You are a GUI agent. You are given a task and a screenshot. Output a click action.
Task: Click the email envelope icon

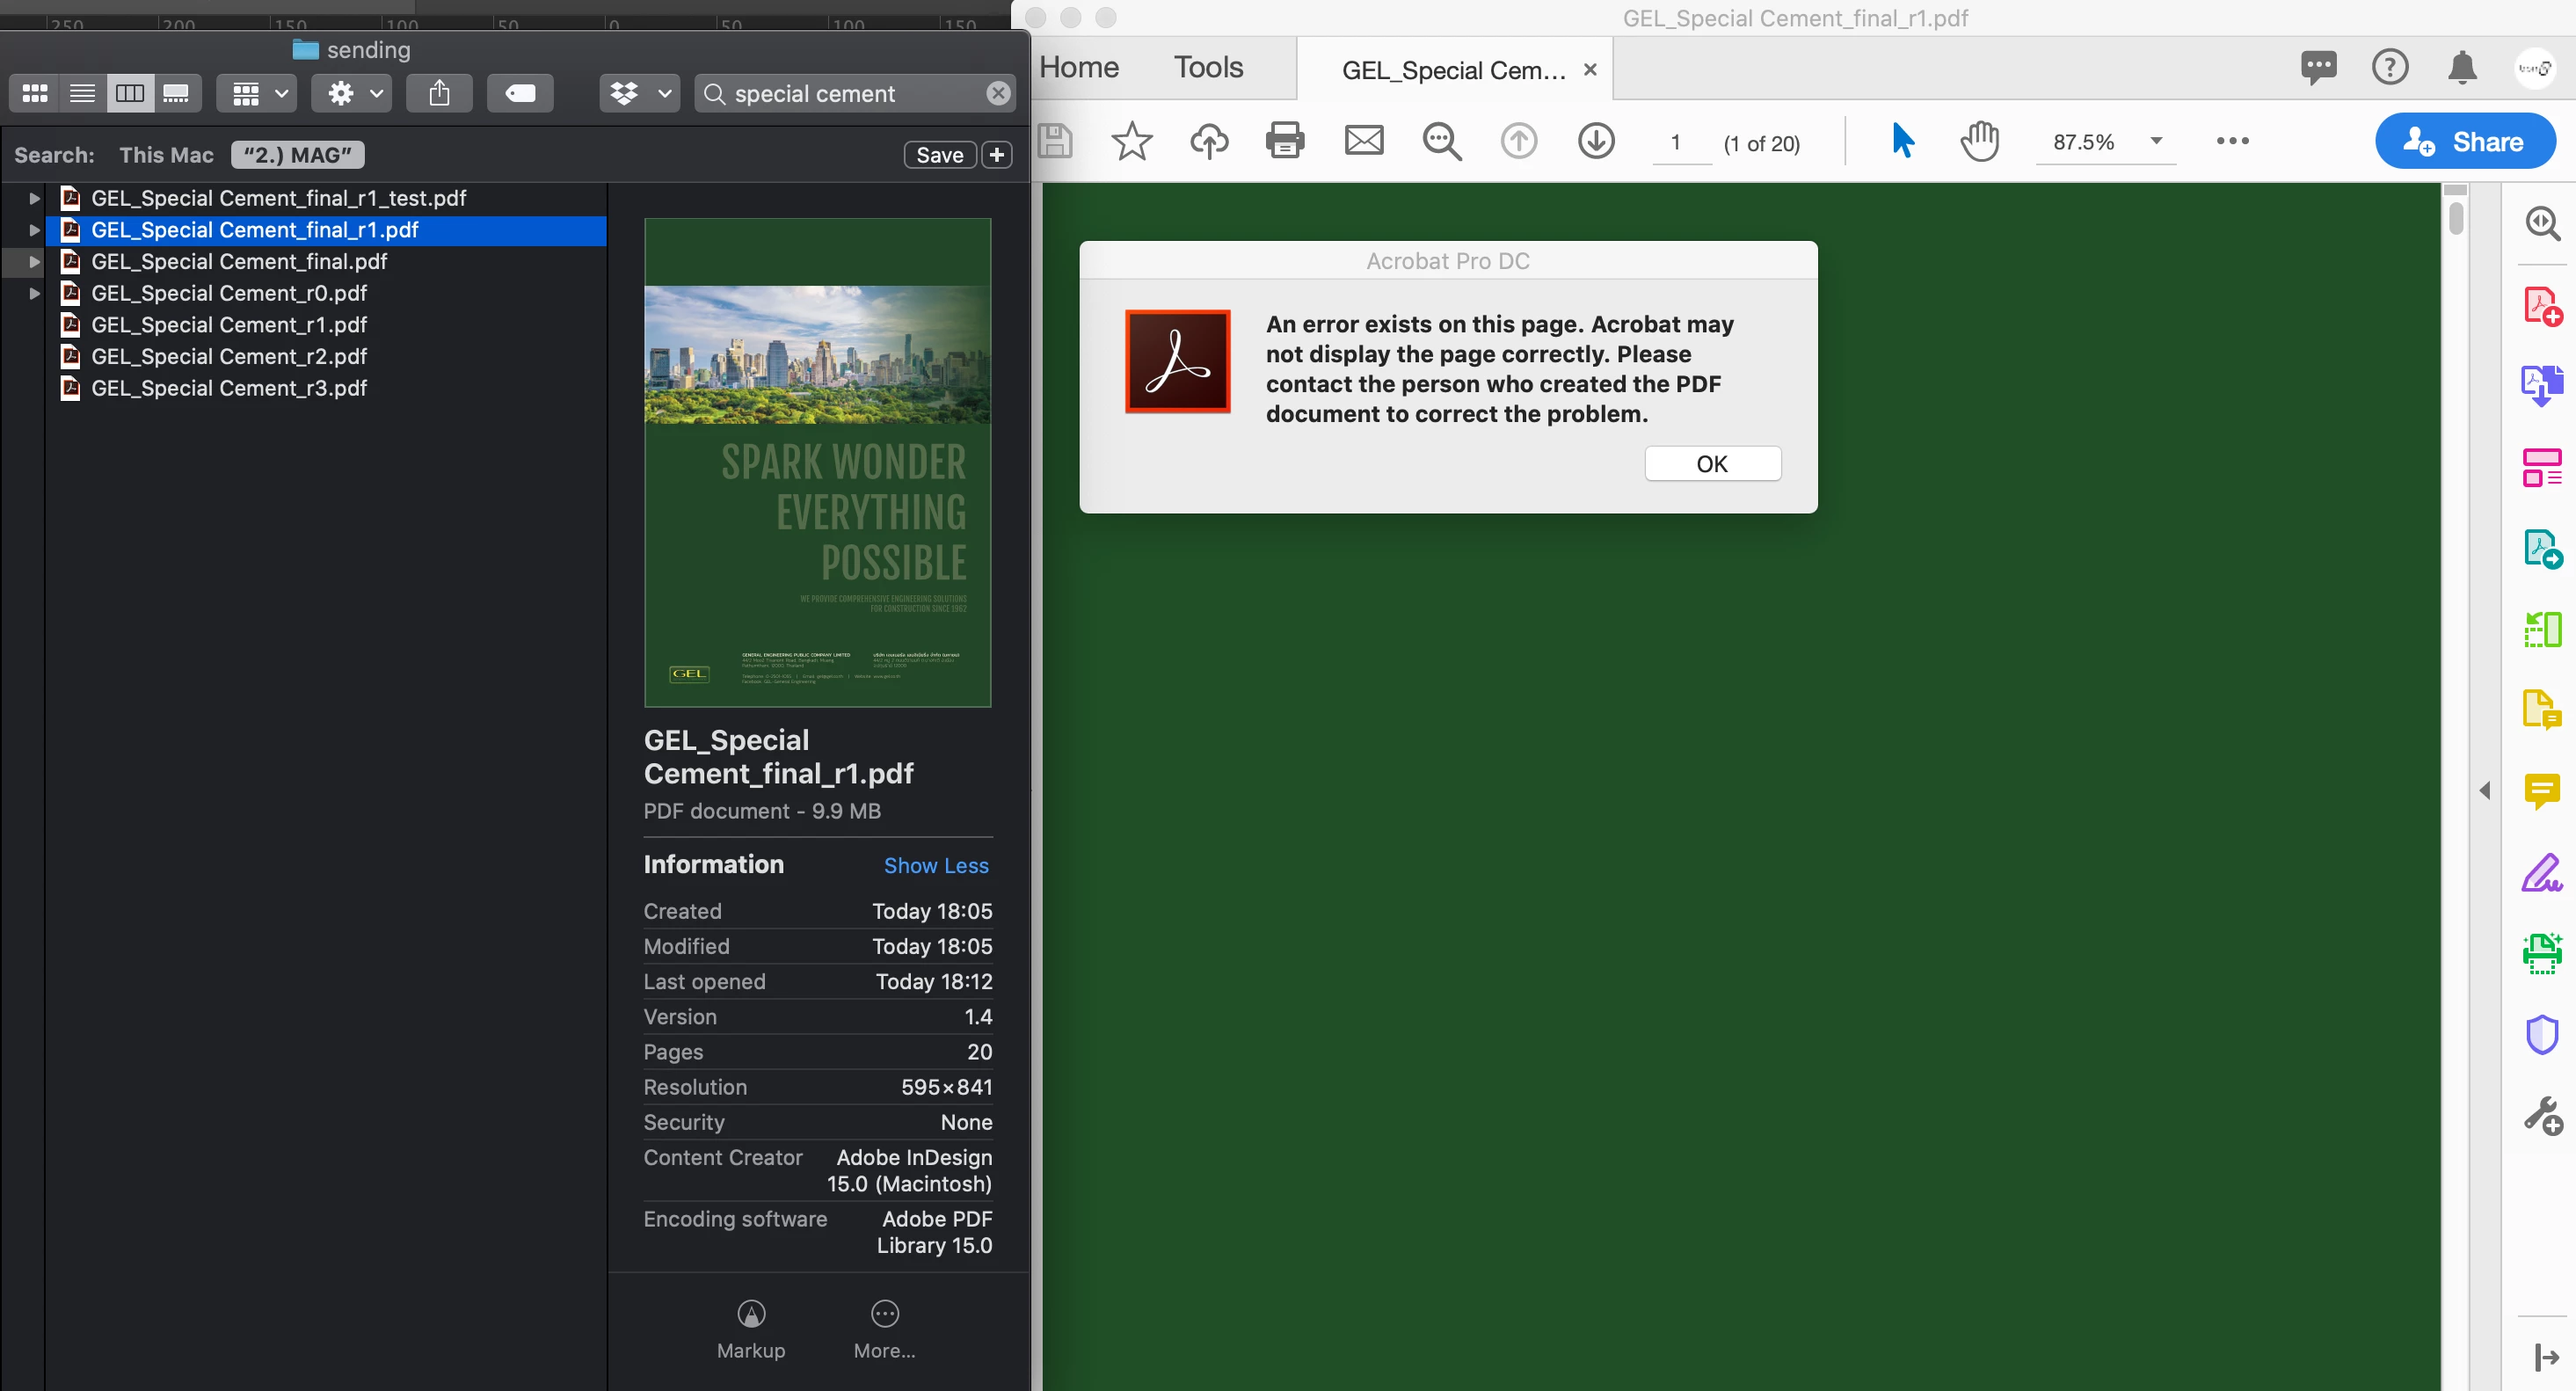pyautogui.click(x=1363, y=141)
